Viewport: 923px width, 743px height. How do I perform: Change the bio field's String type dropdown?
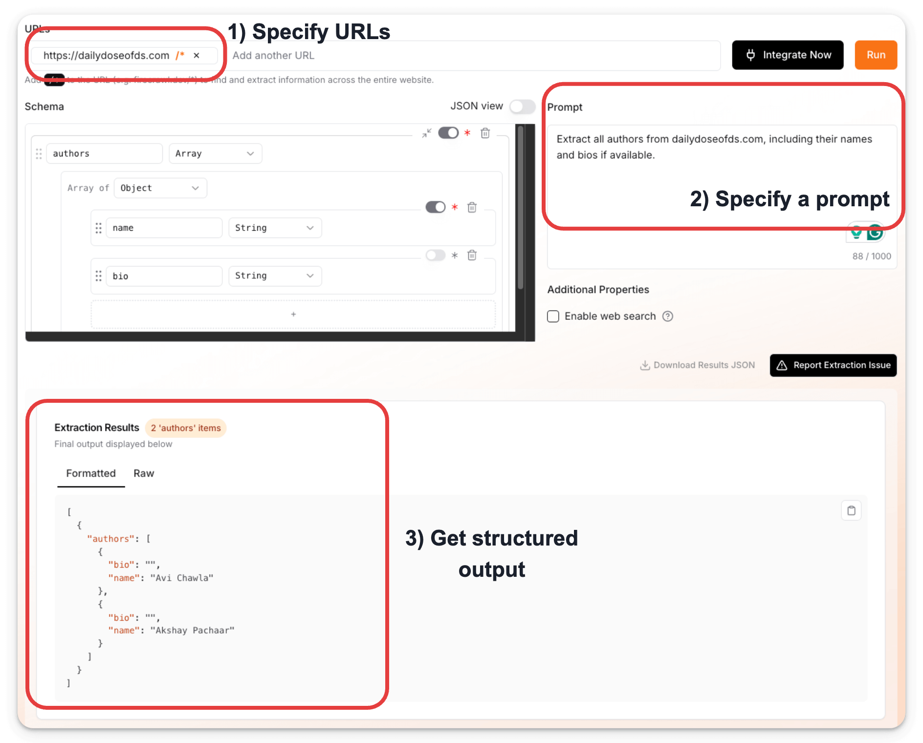click(274, 276)
